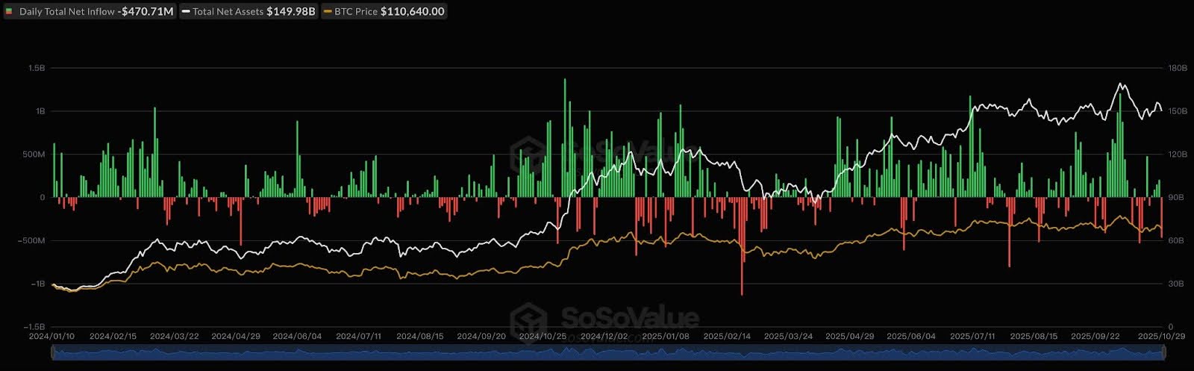Click the 1.5B label on the left axis
Image resolution: width=1194 pixels, height=371 pixels.
pyautogui.click(x=37, y=68)
